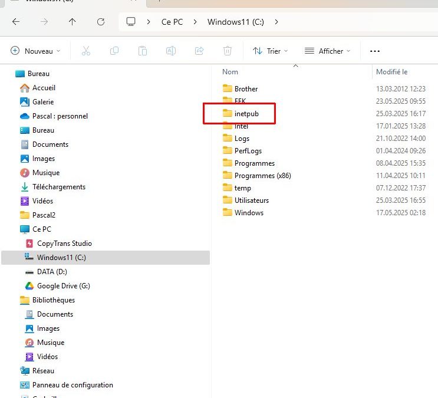Click the Share icon in toolbar
The width and height of the screenshot is (438, 398).
pyautogui.click(x=199, y=51)
